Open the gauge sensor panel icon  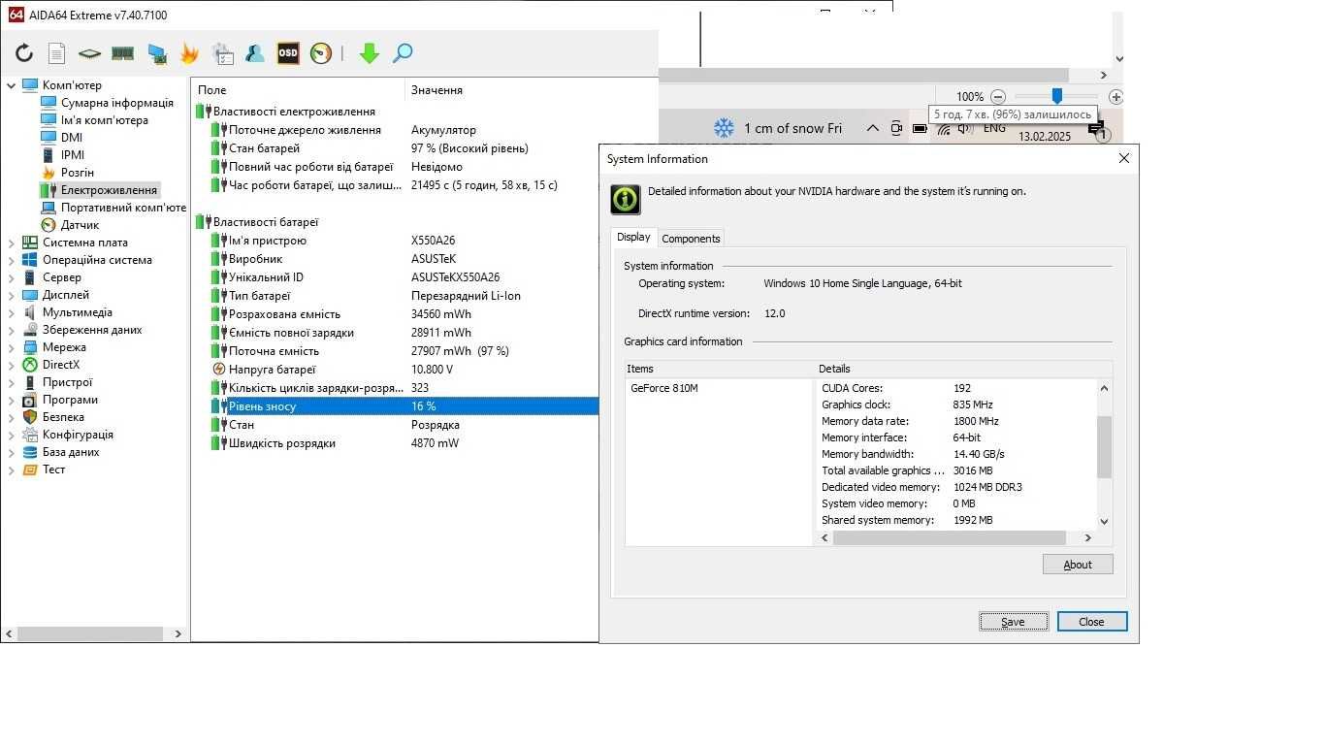click(321, 53)
